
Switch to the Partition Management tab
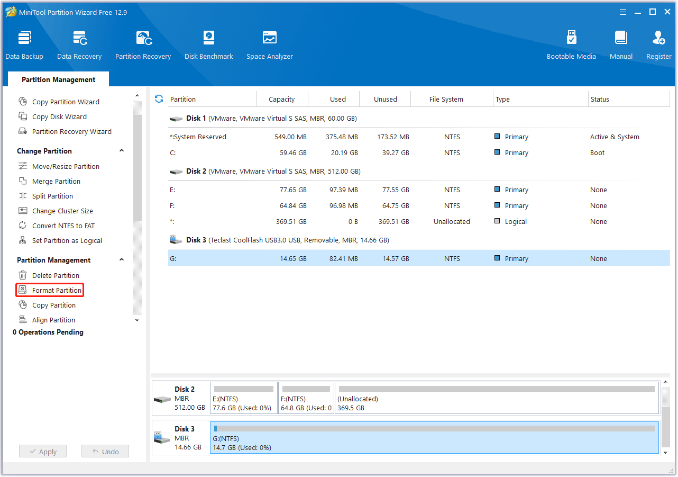point(58,79)
